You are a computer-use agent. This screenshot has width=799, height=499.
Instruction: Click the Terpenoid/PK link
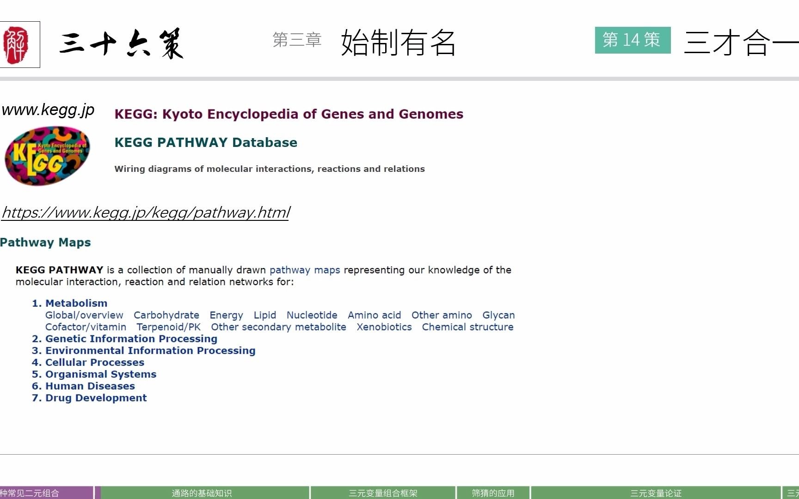169,327
